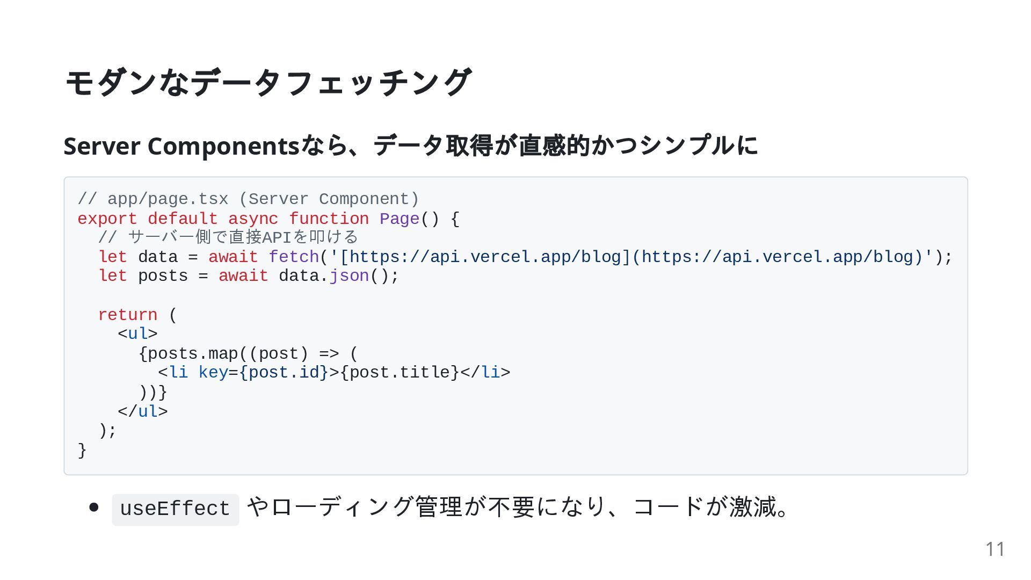Click the 'json' method call
The height and width of the screenshot is (580, 1031).
click(348, 276)
